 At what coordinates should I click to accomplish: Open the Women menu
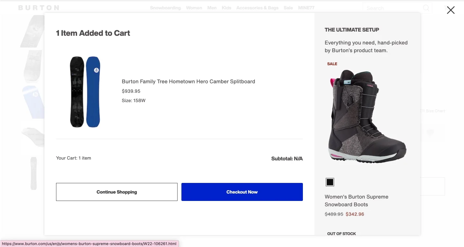[x=194, y=8]
